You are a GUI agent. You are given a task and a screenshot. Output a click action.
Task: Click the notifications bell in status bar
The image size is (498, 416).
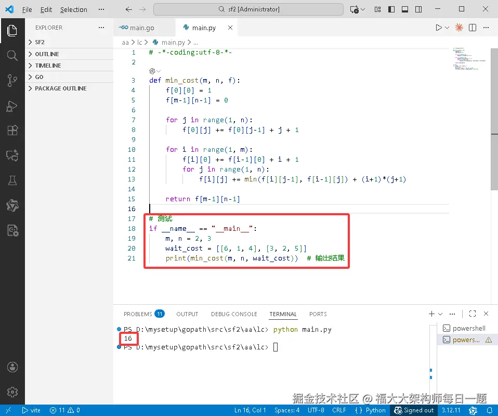pyautogui.click(x=490, y=410)
